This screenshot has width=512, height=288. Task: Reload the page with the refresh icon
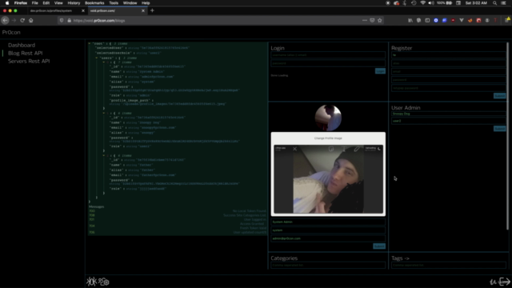pos(22,20)
